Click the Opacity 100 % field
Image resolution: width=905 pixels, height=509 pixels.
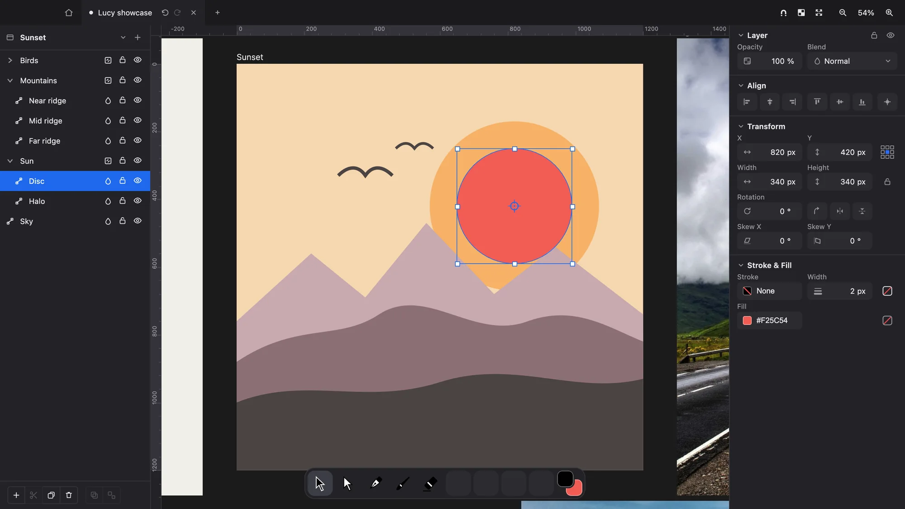(x=769, y=61)
